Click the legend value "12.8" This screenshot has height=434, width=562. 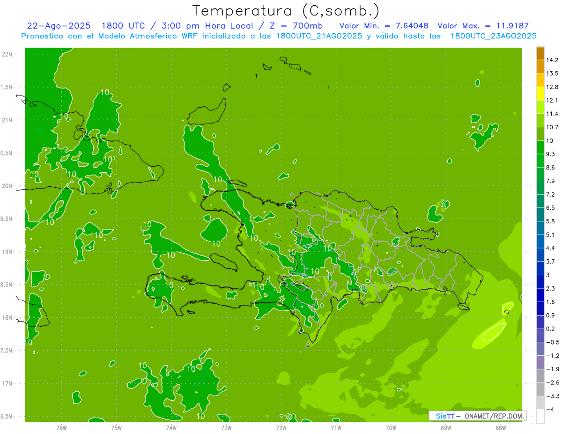[x=552, y=87]
